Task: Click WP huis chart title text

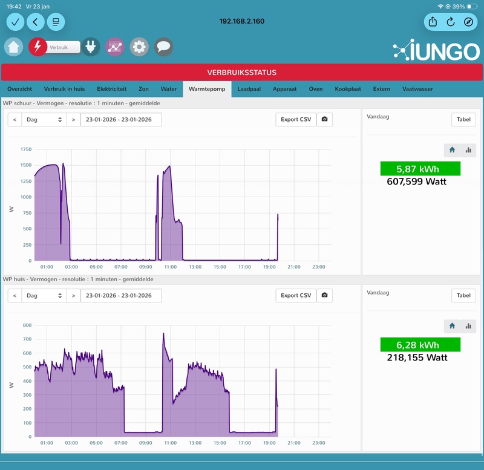Action: point(78,279)
